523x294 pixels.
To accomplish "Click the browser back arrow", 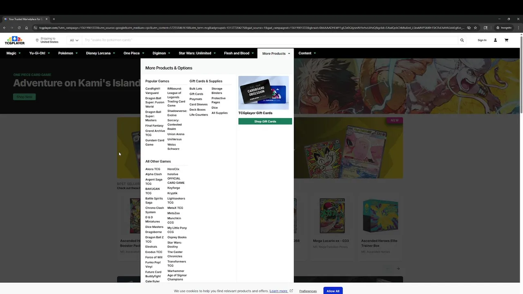I will click(4, 28).
